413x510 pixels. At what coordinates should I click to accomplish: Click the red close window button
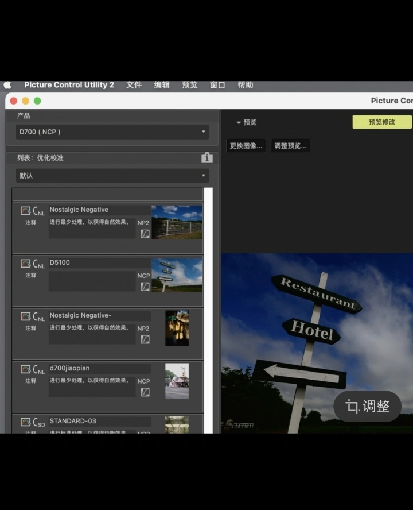[14, 101]
